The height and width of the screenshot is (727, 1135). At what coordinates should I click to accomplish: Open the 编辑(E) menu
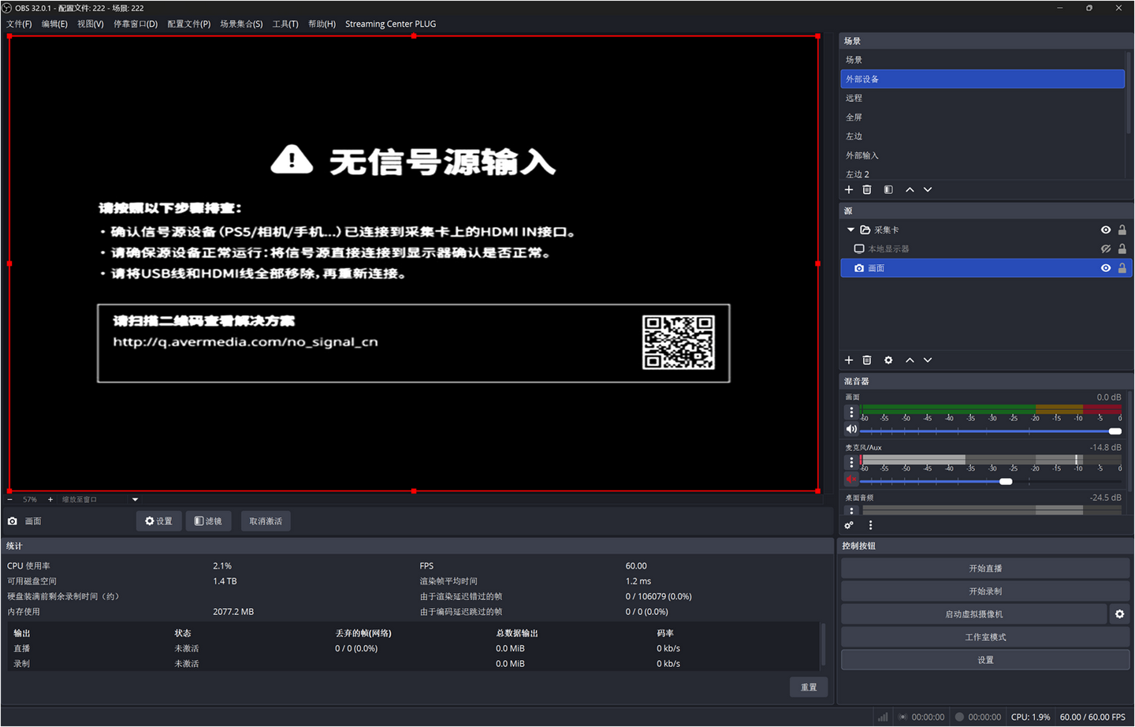coord(54,24)
